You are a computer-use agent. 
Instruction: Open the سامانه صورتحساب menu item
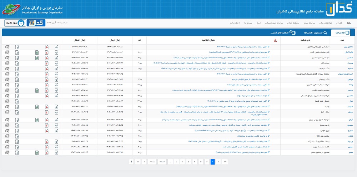[274, 23]
